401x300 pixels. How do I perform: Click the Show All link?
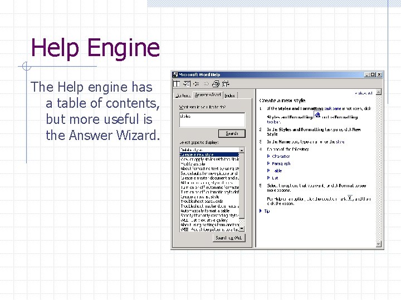pyautogui.click(x=364, y=93)
